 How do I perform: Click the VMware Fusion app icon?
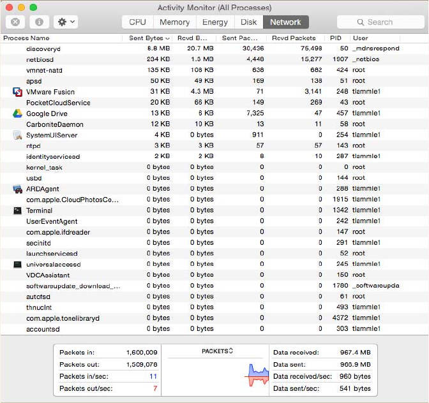coord(17,92)
